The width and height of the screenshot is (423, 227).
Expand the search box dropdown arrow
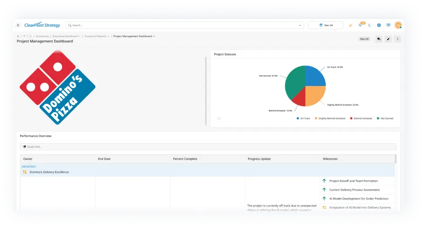coord(300,25)
